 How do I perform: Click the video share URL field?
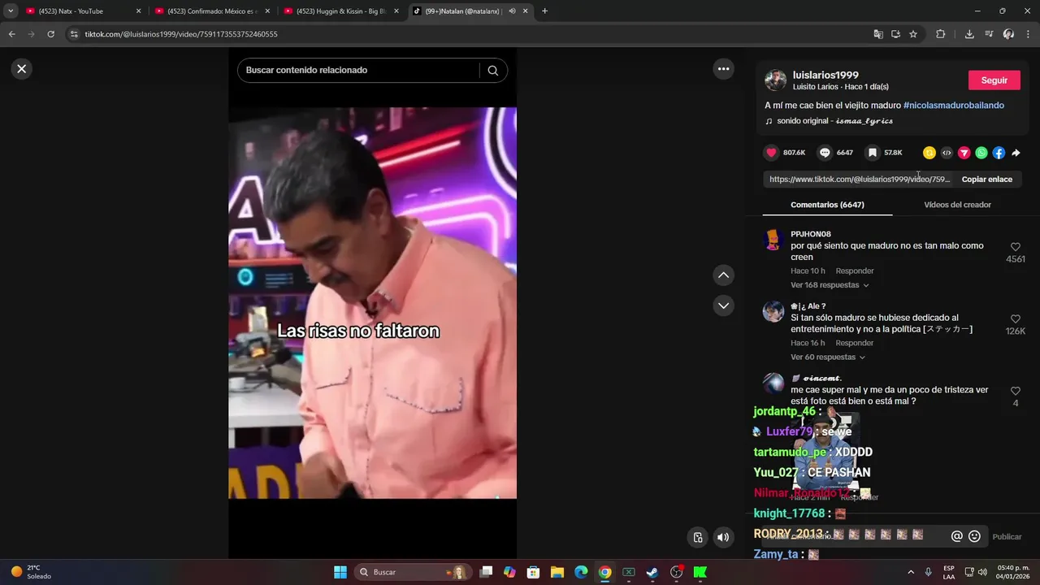[859, 180]
